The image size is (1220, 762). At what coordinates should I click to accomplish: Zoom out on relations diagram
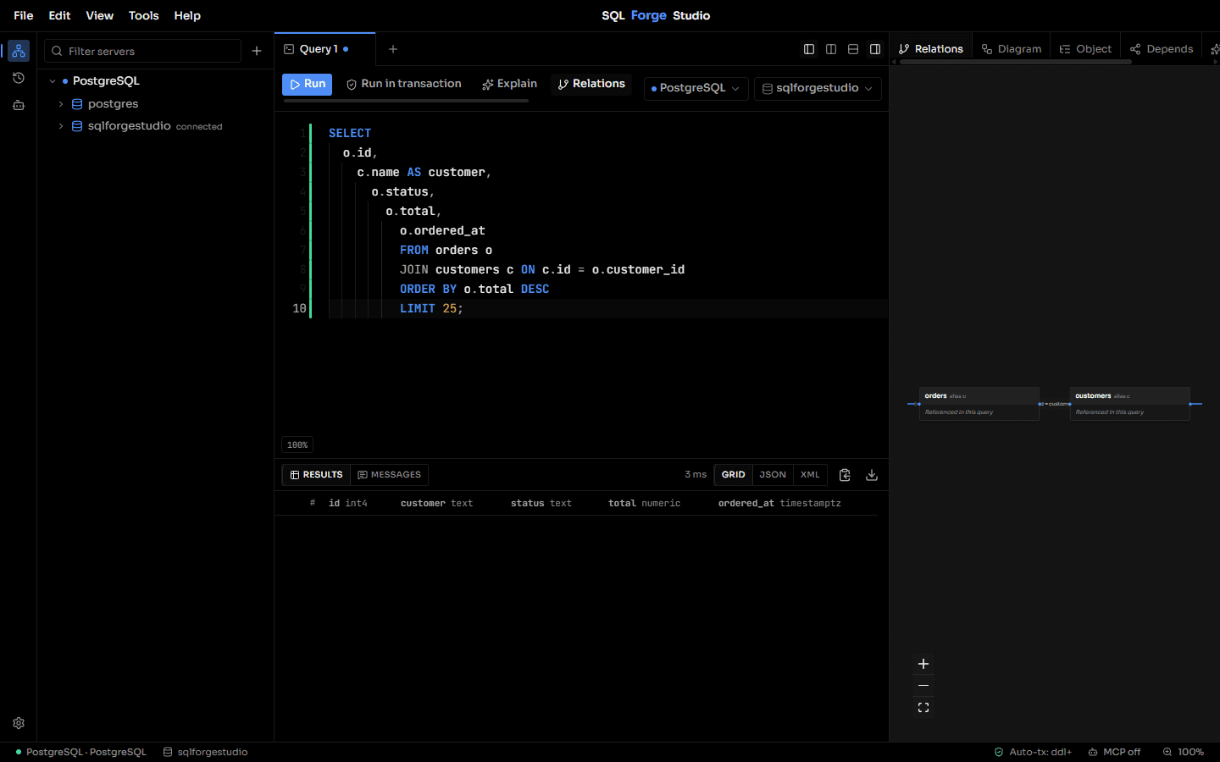(x=923, y=686)
